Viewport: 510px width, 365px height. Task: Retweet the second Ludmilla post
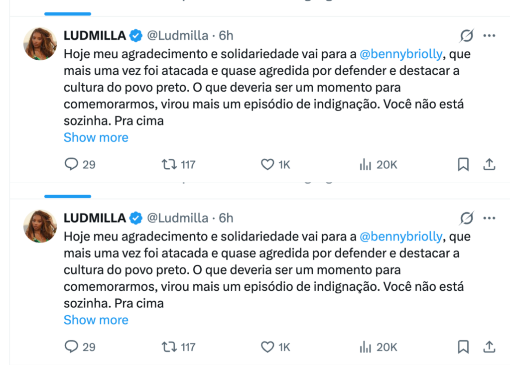click(170, 347)
